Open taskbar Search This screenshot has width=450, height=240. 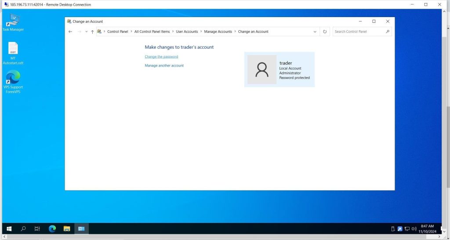click(x=24, y=229)
